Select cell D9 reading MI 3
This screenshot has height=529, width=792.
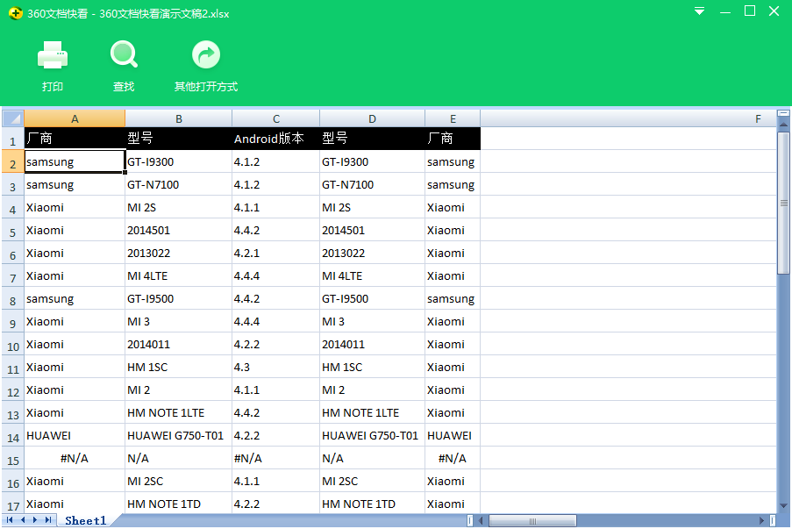click(372, 321)
